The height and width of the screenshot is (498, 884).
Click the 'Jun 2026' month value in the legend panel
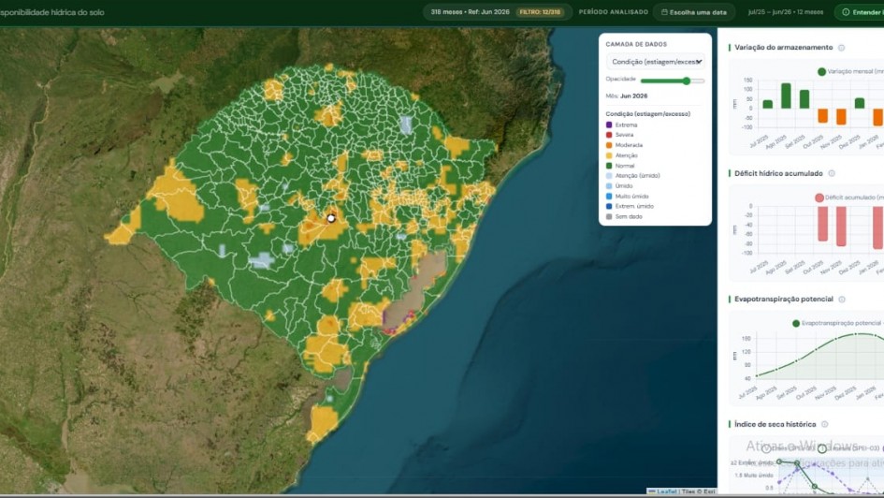[633, 95]
